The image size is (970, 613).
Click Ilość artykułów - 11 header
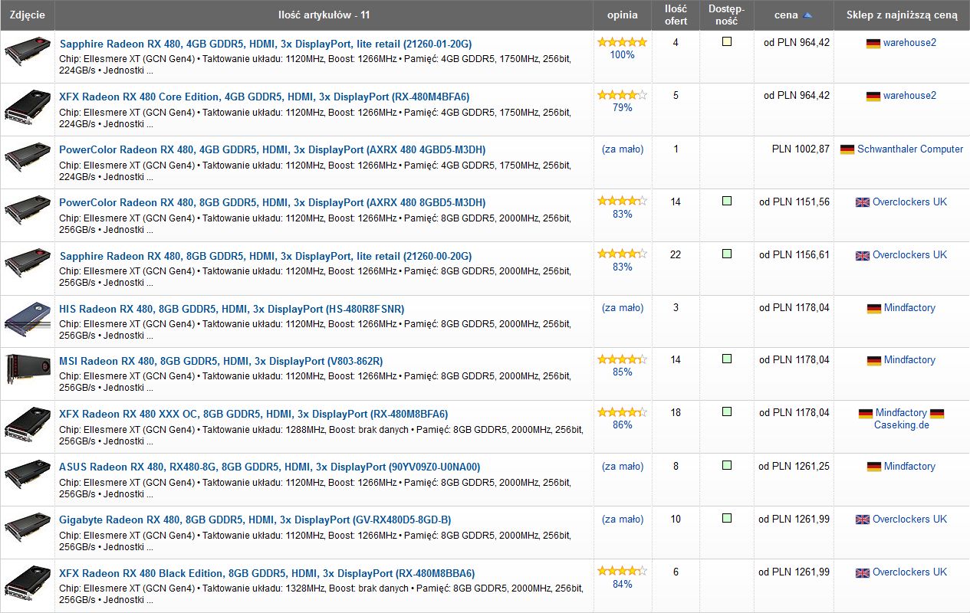tap(324, 15)
